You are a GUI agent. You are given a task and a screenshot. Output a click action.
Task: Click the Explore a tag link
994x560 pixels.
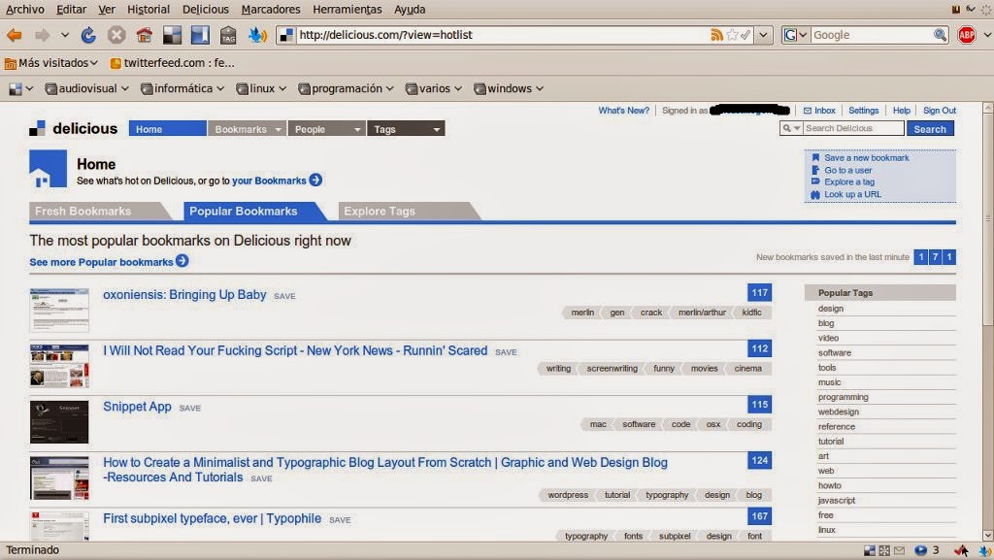tap(849, 181)
